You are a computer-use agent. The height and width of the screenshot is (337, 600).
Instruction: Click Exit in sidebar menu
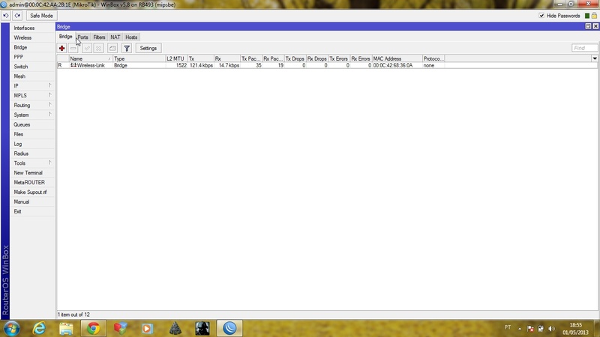[32, 211]
